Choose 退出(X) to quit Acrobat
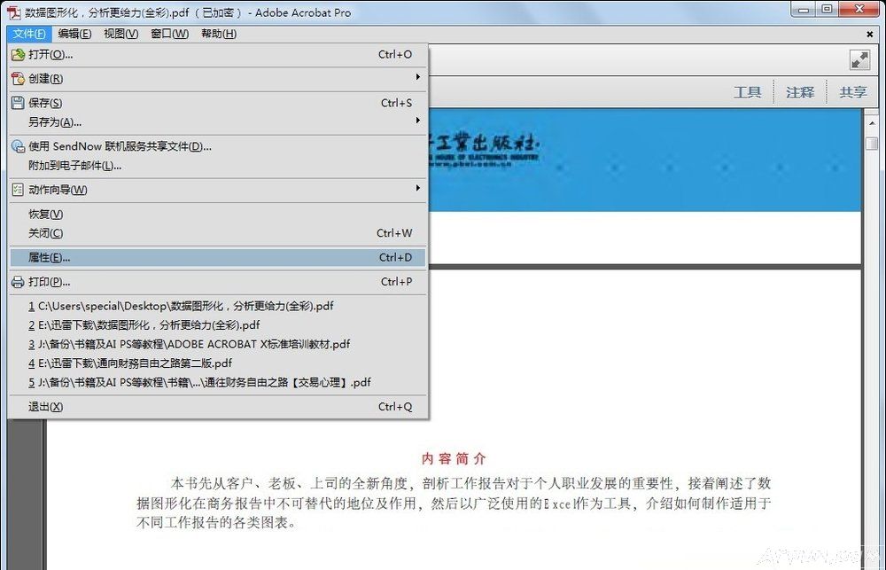Image resolution: width=886 pixels, height=570 pixels. pyautogui.click(x=218, y=407)
